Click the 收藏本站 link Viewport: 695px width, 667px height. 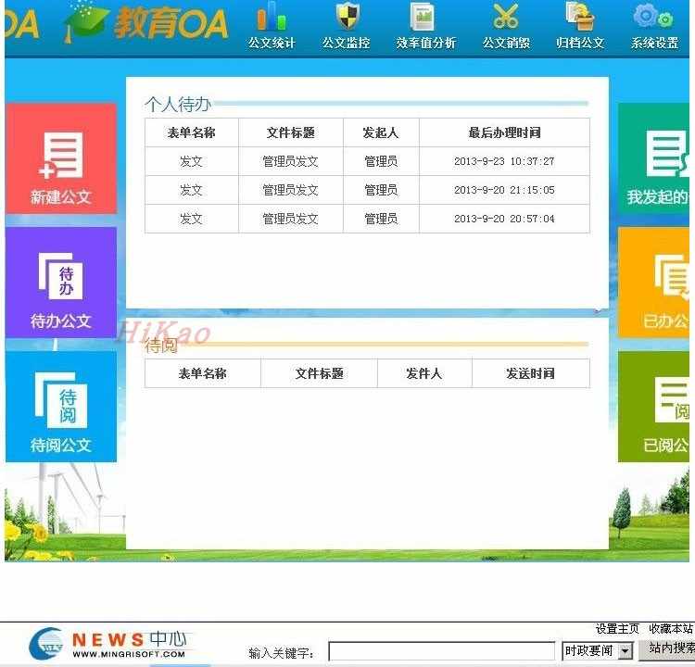(671, 629)
